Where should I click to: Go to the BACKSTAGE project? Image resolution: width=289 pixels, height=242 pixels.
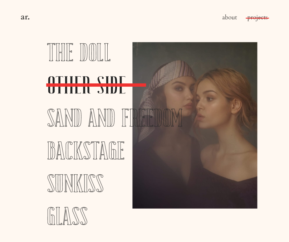point(86,150)
